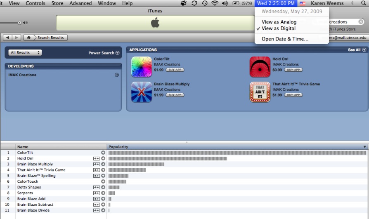The width and height of the screenshot is (369, 219).
Task: Click the ColorTilt title in Applications panel
Action: tap(162, 59)
